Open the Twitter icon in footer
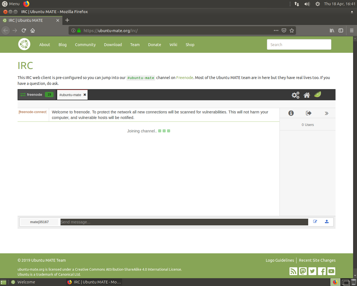Viewport: 357px width, 286px height. tap(312, 271)
